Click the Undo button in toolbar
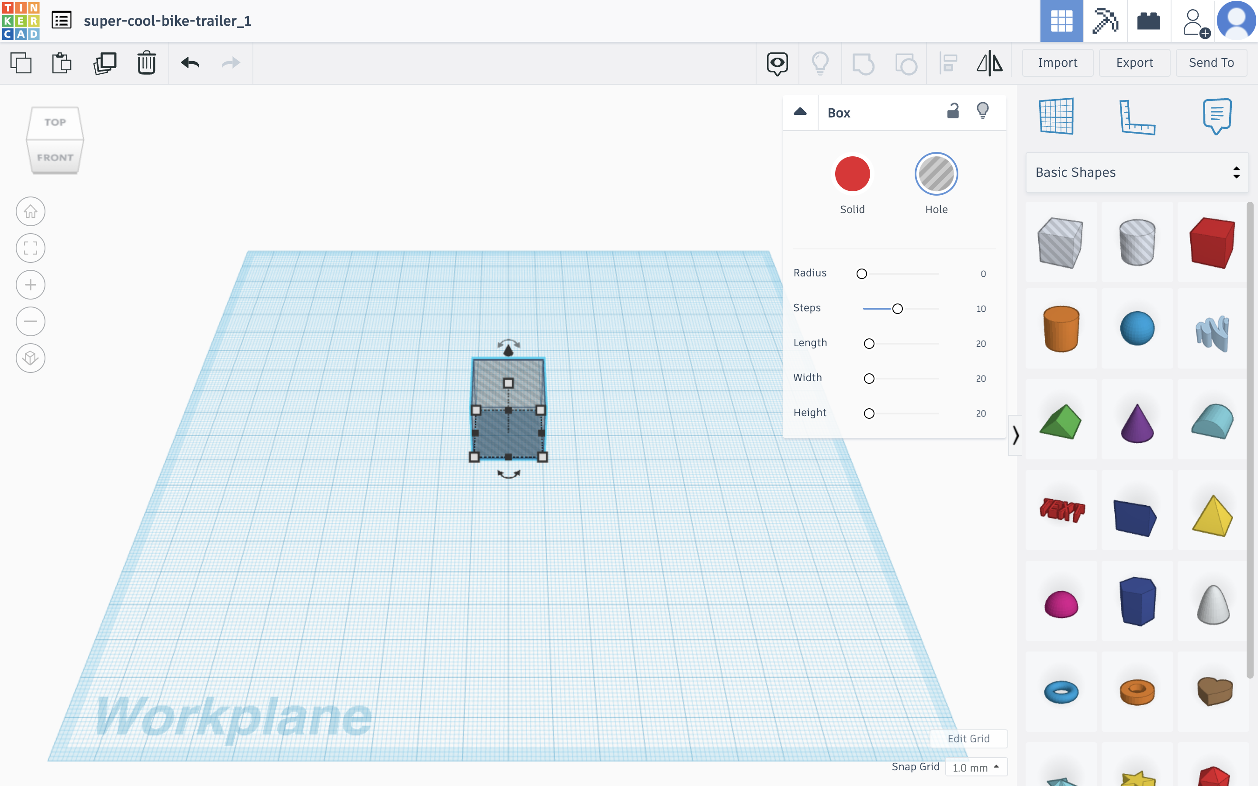The image size is (1258, 786). (189, 63)
